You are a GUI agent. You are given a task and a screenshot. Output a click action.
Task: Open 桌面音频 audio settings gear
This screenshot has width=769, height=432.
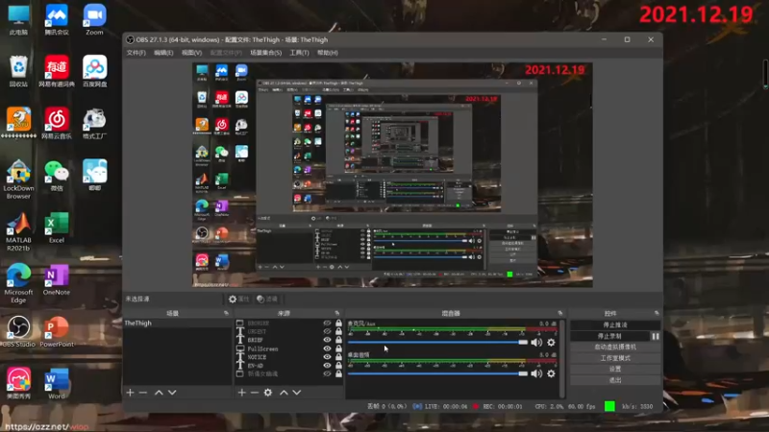(551, 373)
